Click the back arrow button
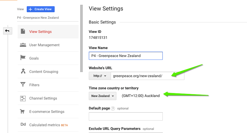247x133 pixels. pos(8,31)
